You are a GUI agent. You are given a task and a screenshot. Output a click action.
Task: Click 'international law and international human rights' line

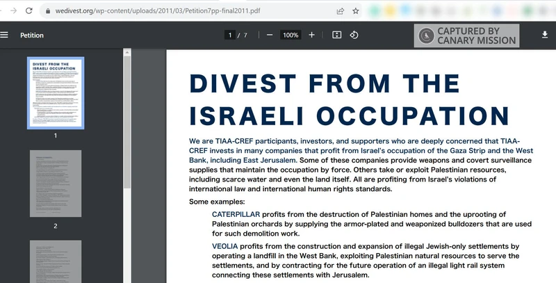[x=291, y=188]
